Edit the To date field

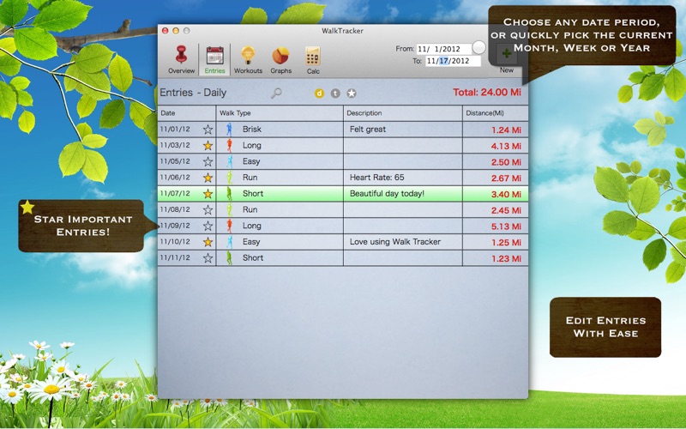pyautogui.click(x=454, y=61)
